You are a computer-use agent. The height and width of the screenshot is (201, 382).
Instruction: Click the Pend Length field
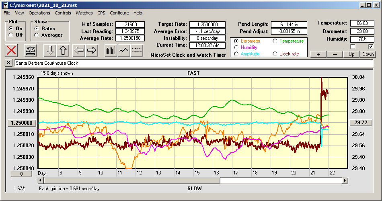289,25
